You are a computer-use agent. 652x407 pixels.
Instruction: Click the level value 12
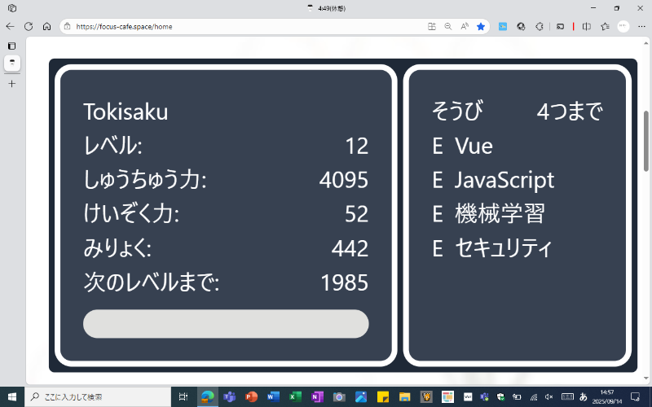point(357,146)
